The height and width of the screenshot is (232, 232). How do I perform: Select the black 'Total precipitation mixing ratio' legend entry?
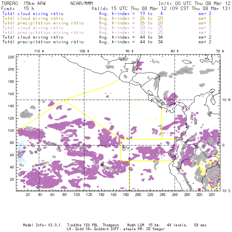[43, 42]
